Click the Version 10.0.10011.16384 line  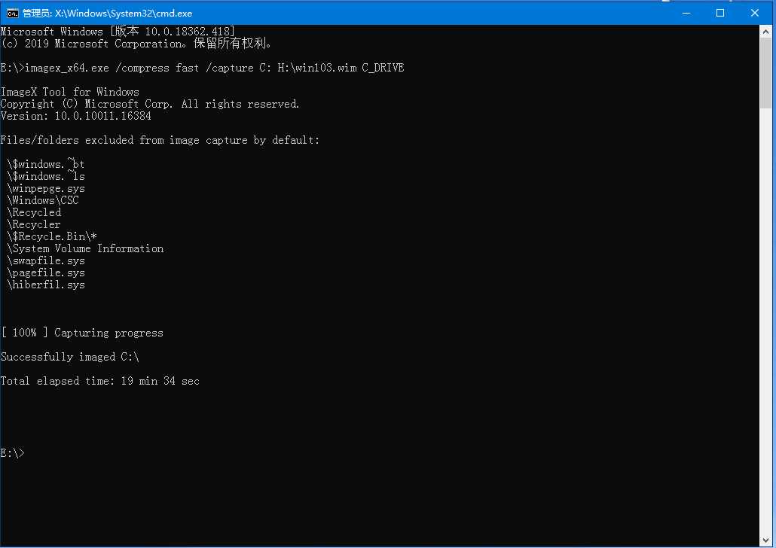tap(76, 116)
